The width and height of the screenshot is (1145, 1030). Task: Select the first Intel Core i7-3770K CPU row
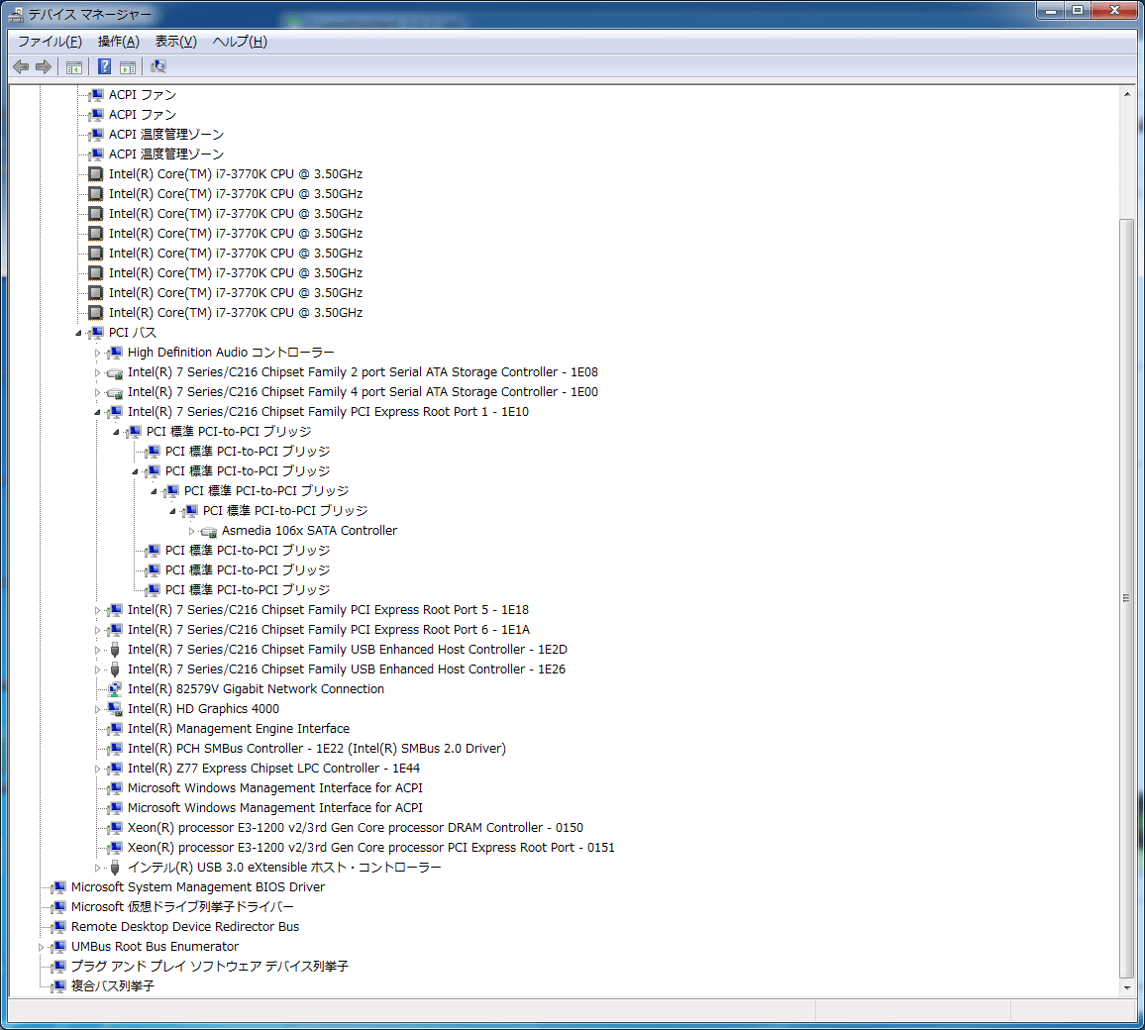coord(235,173)
